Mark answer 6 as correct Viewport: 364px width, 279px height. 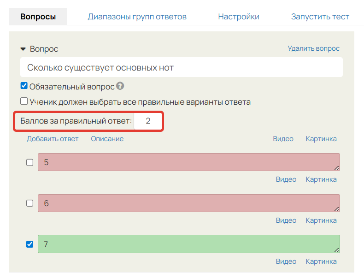[x=29, y=203]
